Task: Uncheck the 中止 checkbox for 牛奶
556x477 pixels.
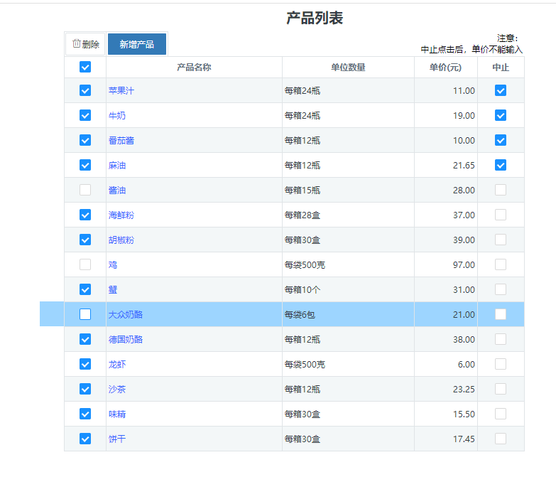Action: click(x=501, y=115)
